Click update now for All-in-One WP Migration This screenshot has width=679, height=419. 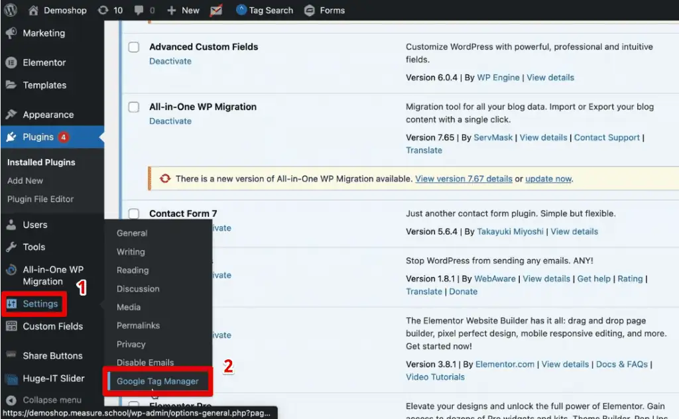click(548, 178)
